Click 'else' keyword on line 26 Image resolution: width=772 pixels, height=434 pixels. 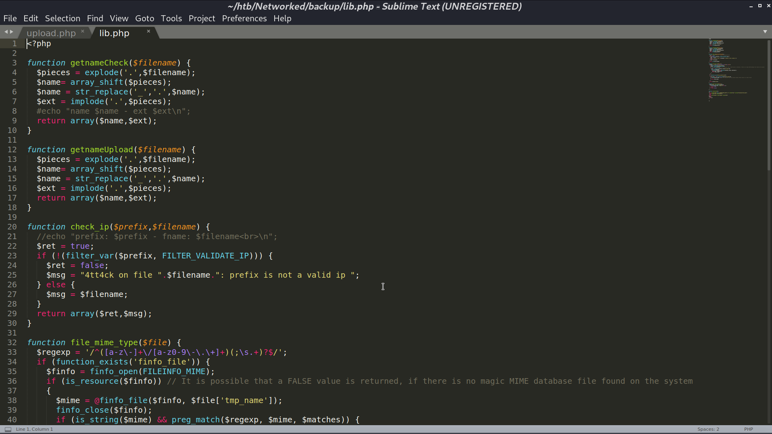click(x=56, y=285)
